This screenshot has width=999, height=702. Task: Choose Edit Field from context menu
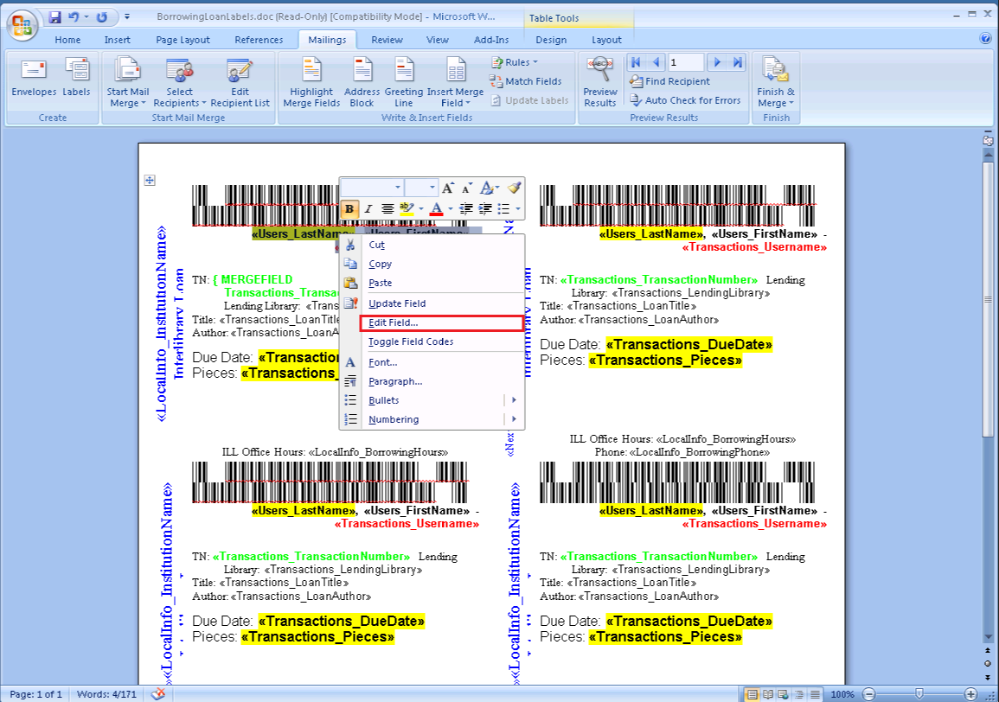pyautogui.click(x=393, y=322)
